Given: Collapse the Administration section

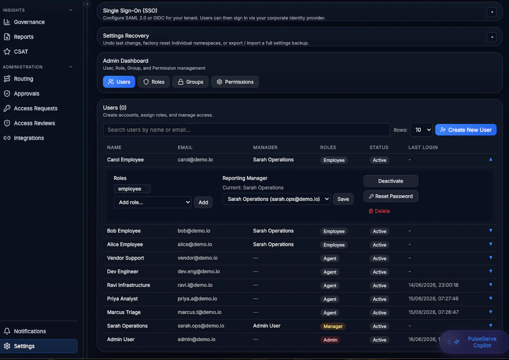Looking at the screenshot, I should coord(71,67).
